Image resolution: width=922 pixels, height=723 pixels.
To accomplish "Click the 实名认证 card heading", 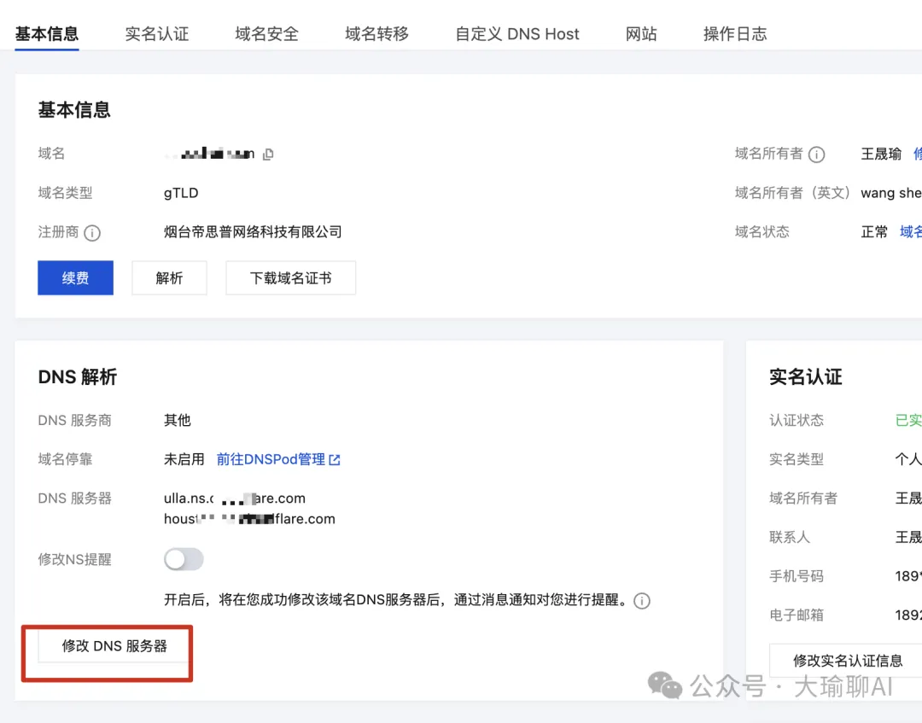I will coord(806,376).
